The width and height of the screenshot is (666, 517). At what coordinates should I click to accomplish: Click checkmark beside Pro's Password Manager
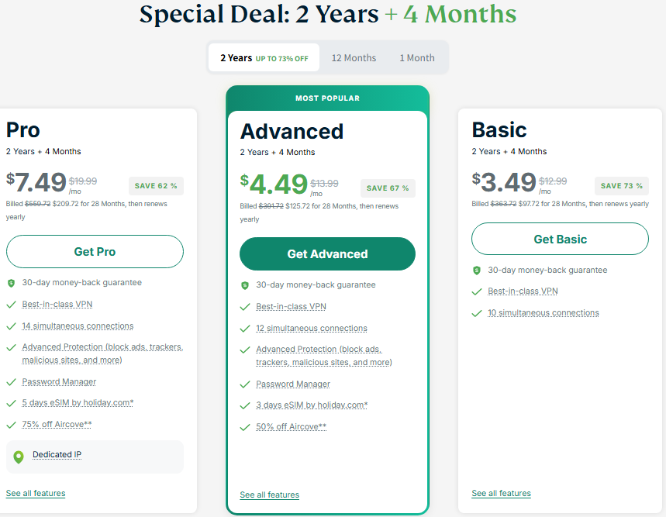tap(12, 382)
